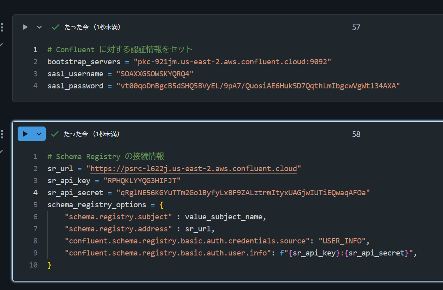Click the green success checkmark in cell 57
Image resolution: width=443 pixels, height=290 pixels.
[x=55, y=27]
